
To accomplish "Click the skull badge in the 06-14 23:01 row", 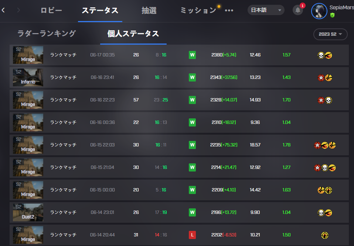I will 321,213.
